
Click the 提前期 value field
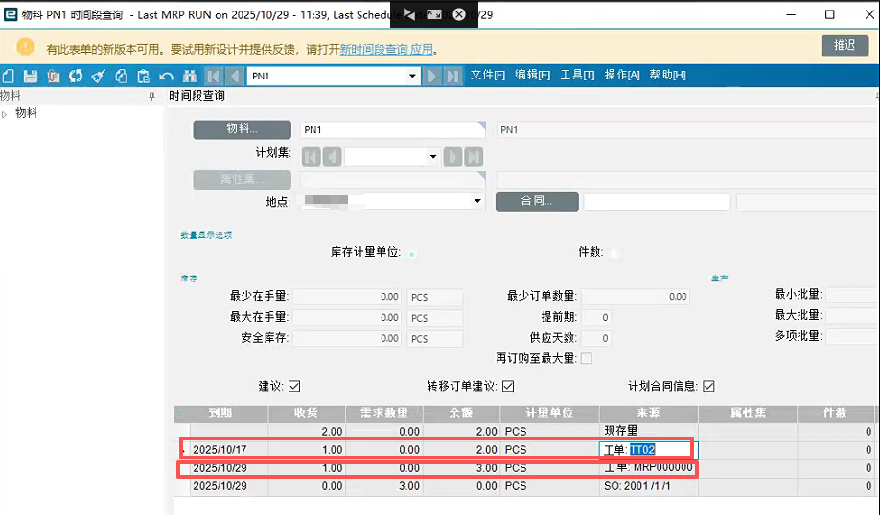click(596, 317)
